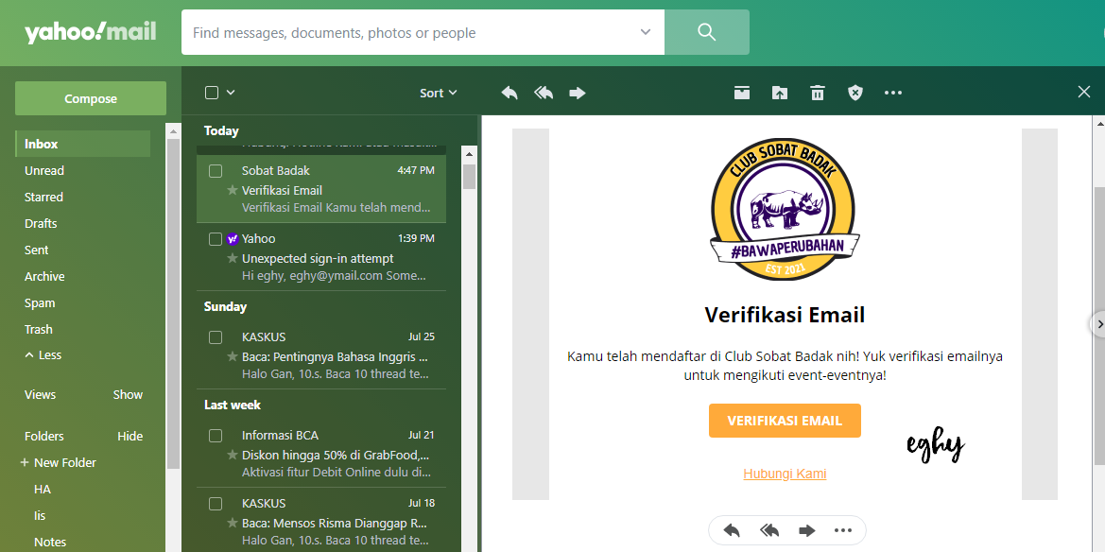Open the Sort dropdown

tap(439, 93)
